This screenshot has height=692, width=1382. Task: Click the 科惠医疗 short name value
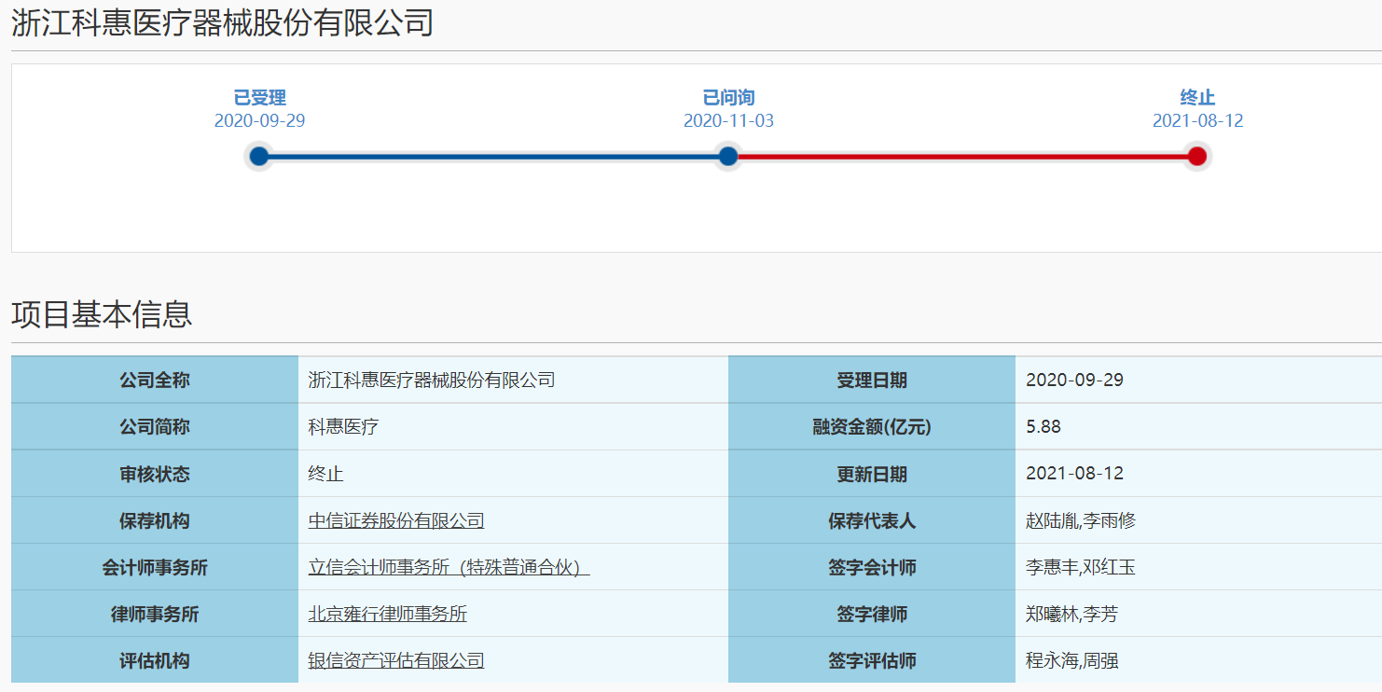click(x=343, y=427)
